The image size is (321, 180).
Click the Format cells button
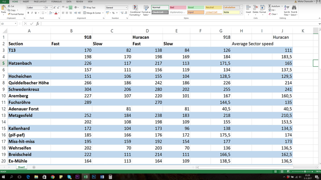[x=263, y=10]
